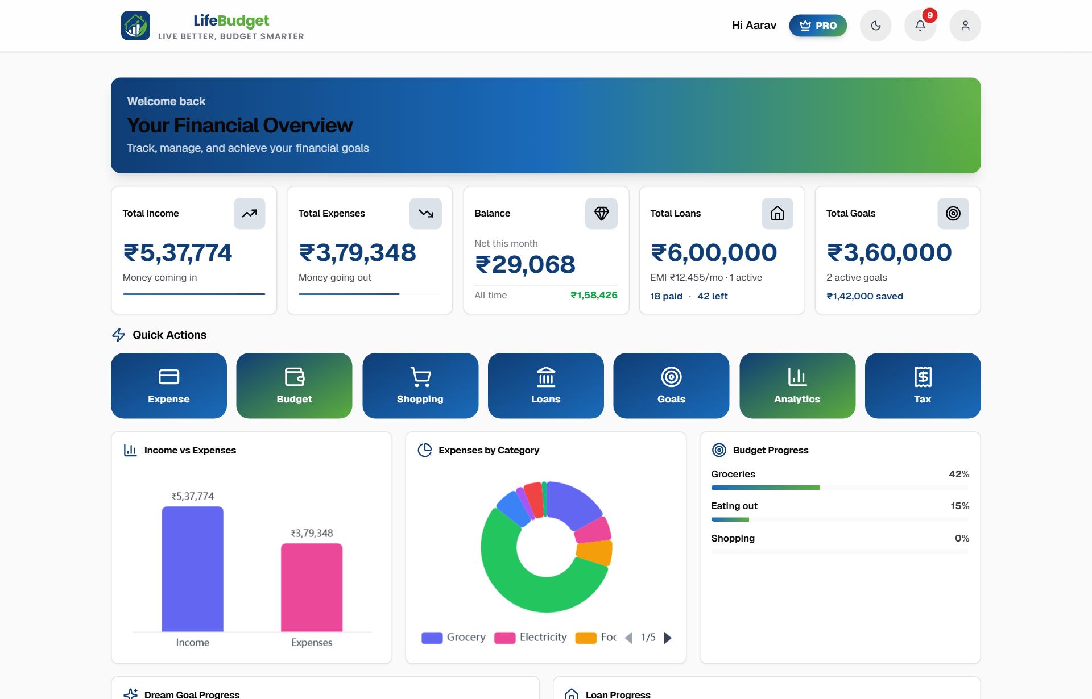Toggle Grocery legend swatch
This screenshot has width=1092, height=699.
(x=432, y=638)
